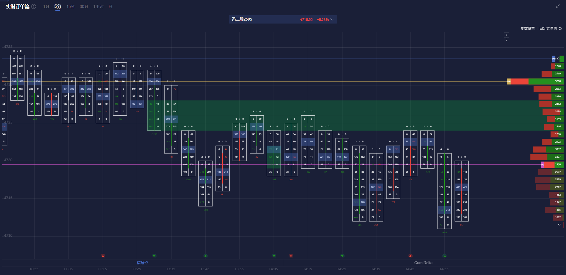The width and height of the screenshot is (566, 275).
Task: Click the red up-triangle signal marker at 11:15
Action: tap(103, 256)
